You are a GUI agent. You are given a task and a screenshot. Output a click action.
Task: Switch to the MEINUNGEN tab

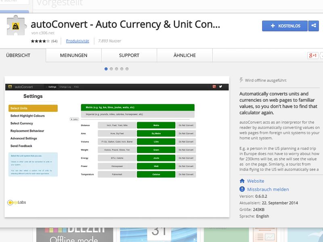pyautogui.click(x=73, y=55)
